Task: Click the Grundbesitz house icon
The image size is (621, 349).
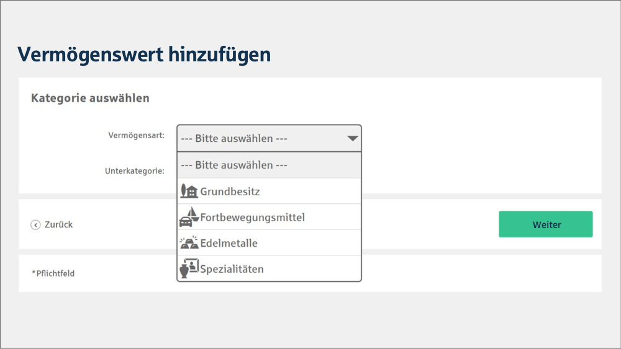Action: point(189,192)
